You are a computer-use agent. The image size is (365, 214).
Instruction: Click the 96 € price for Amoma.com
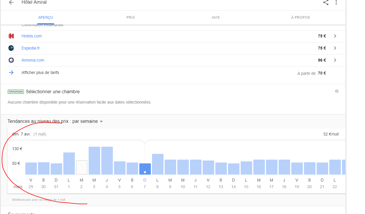pyautogui.click(x=322, y=60)
